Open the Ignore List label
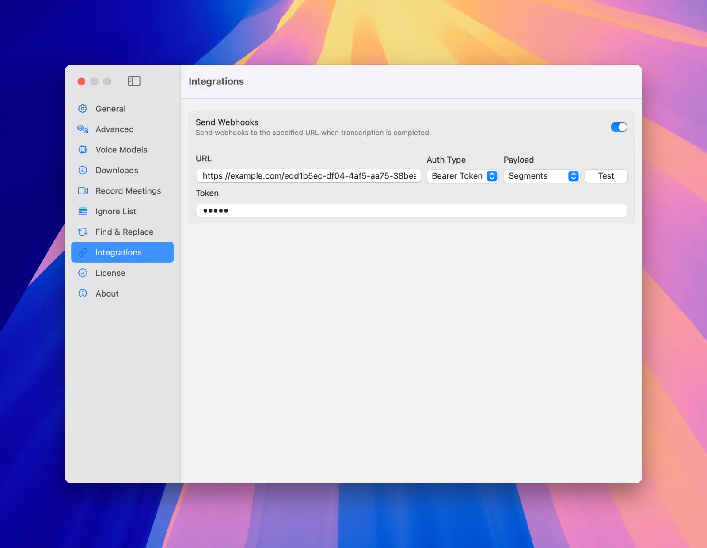The width and height of the screenshot is (707, 548). (116, 211)
